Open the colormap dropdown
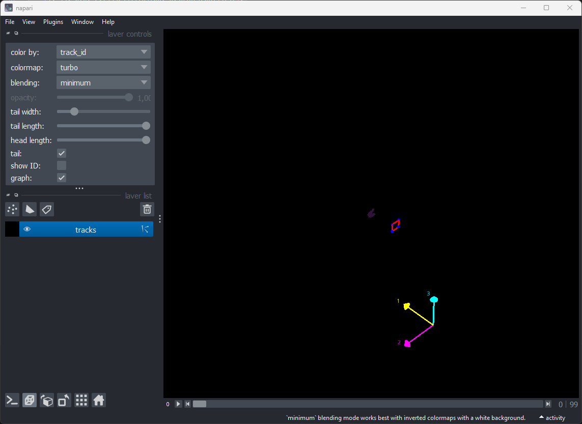The height and width of the screenshot is (424, 582). (103, 67)
